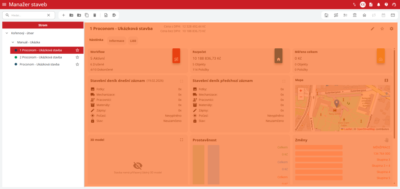Expand the 3D model panel to fullscreen
This screenshot has height=189, width=400.
point(181,140)
